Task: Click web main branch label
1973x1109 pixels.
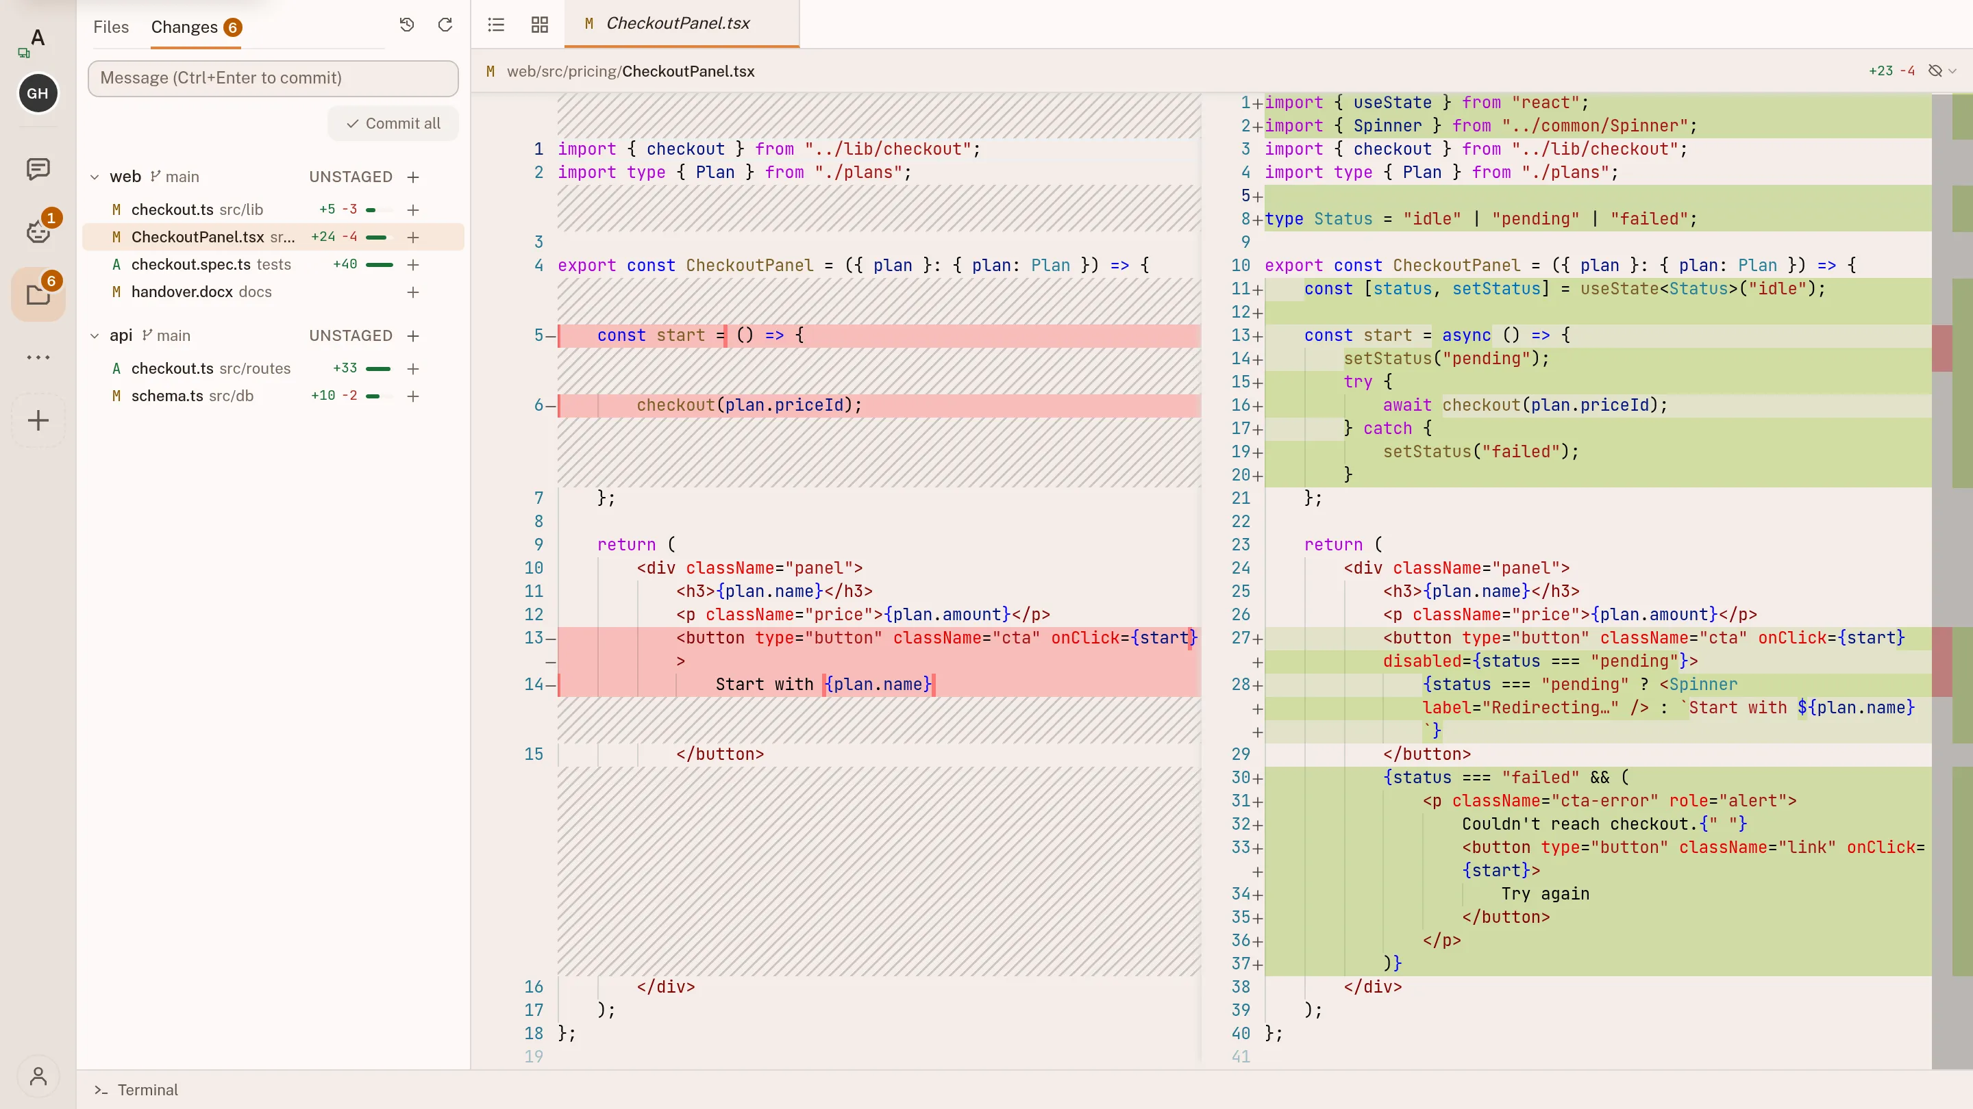Action: (175, 177)
